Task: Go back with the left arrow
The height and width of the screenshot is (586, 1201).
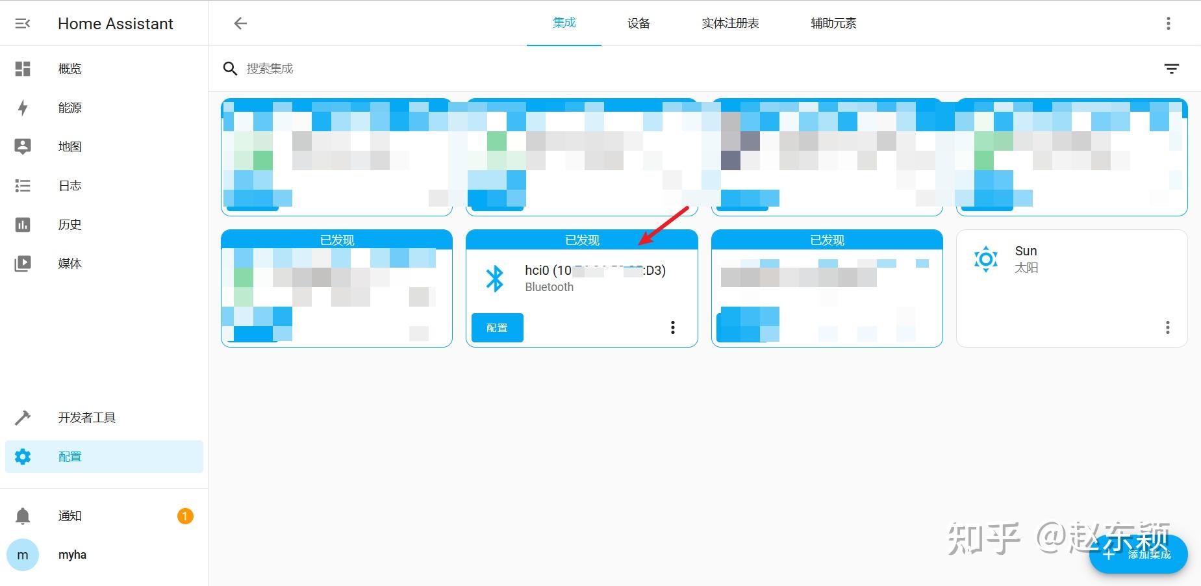Action: click(x=240, y=23)
